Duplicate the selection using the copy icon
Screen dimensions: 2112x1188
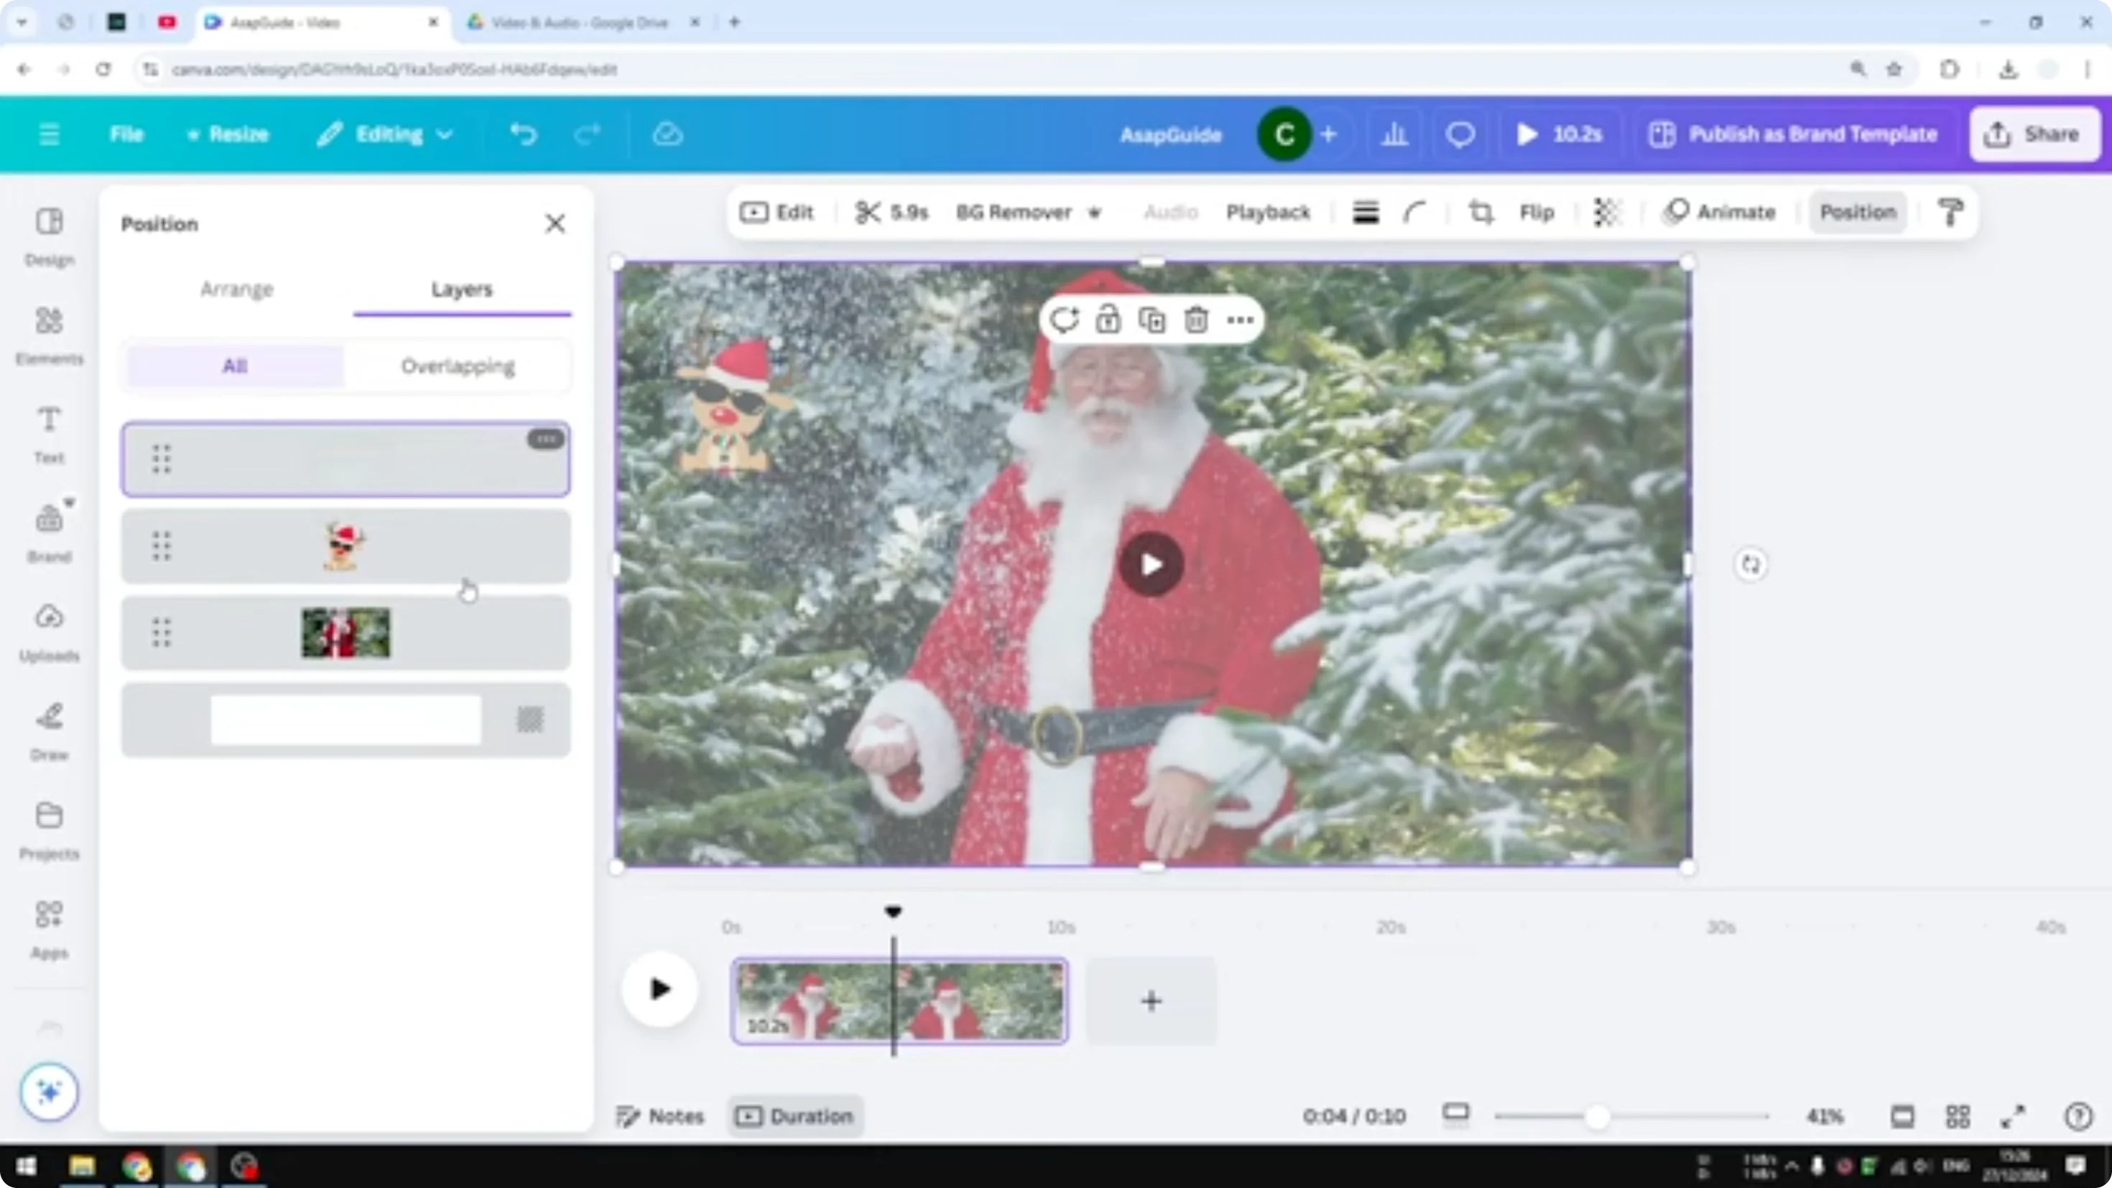pyautogui.click(x=1152, y=320)
